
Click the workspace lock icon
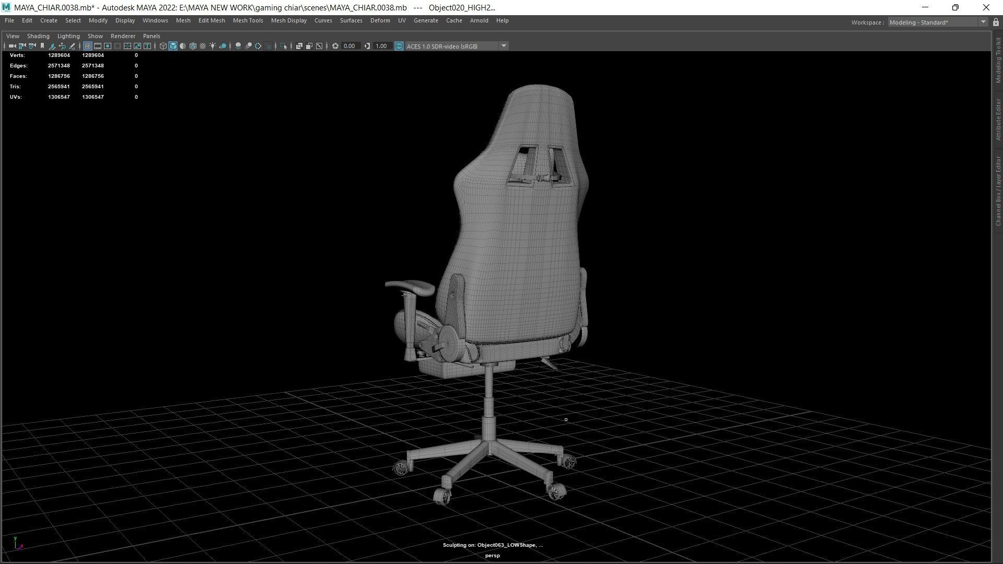[996, 22]
